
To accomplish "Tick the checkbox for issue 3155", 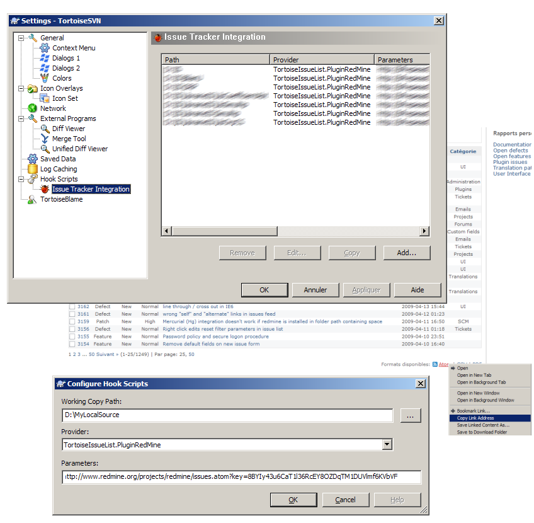I will [x=72, y=336].
